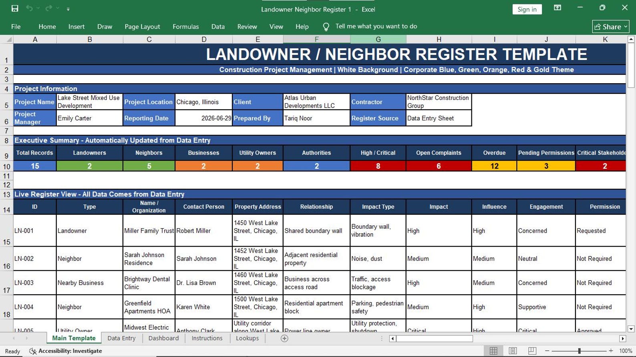Open the Review ribbon tab
This screenshot has width=636, height=357.
click(247, 26)
